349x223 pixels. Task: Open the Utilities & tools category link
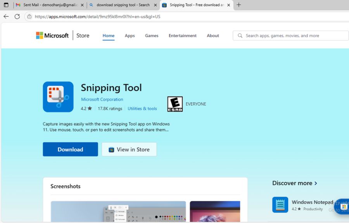pos(142,109)
